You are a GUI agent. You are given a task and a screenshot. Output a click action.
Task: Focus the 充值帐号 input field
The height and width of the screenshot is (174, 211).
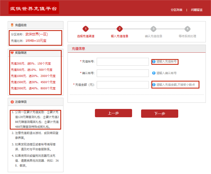tap(123, 62)
